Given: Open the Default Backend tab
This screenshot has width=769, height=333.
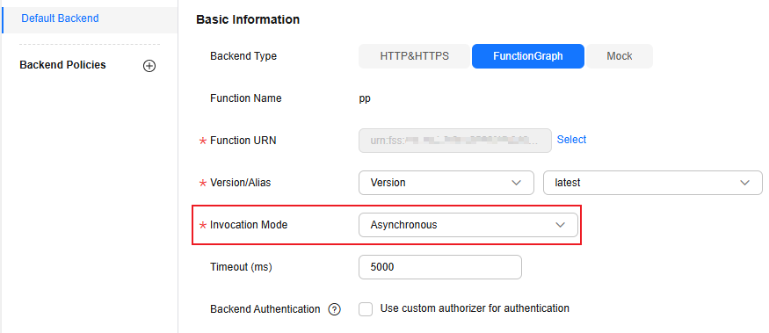Looking at the screenshot, I should coord(90,18).
